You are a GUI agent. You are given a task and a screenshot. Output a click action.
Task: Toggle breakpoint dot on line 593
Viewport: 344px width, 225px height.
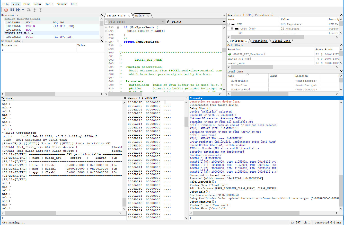(106, 27)
